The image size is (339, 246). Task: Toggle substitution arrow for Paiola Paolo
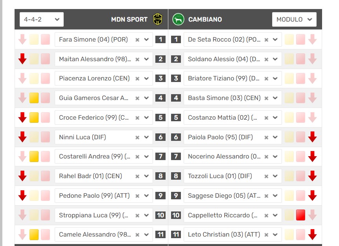coord(313,137)
